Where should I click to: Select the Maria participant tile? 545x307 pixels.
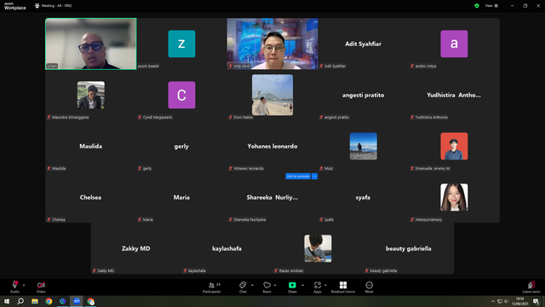click(x=181, y=197)
